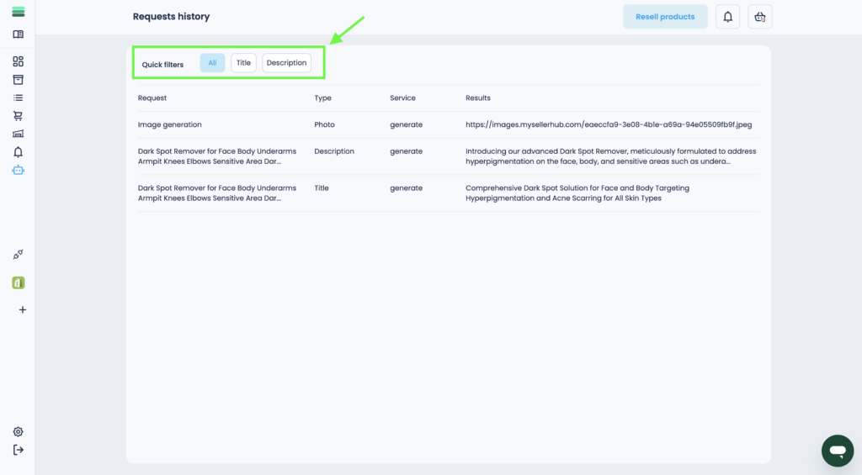The width and height of the screenshot is (862, 475).
Task: Open the archive box icon in sidebar
Action: (x=18, y=80)
